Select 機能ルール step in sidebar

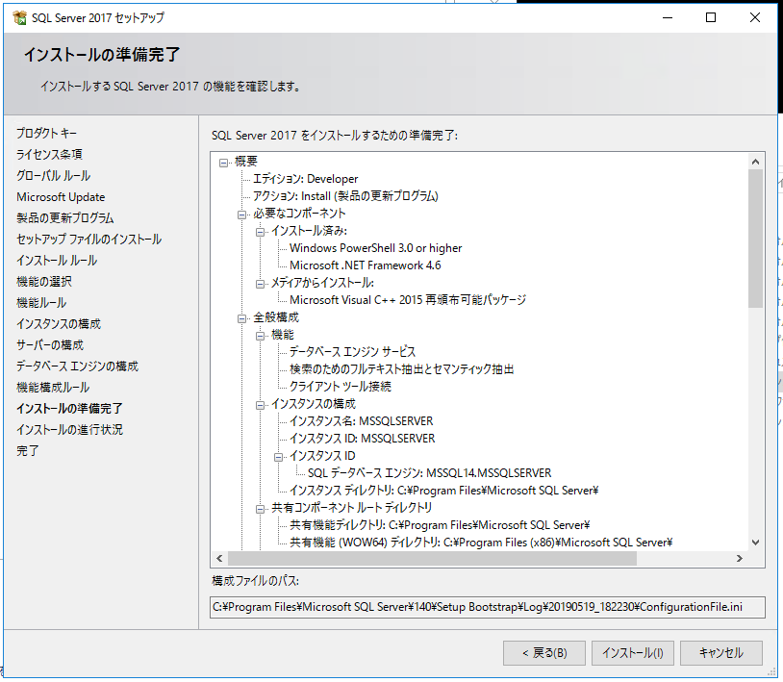(x=41, y=303)
